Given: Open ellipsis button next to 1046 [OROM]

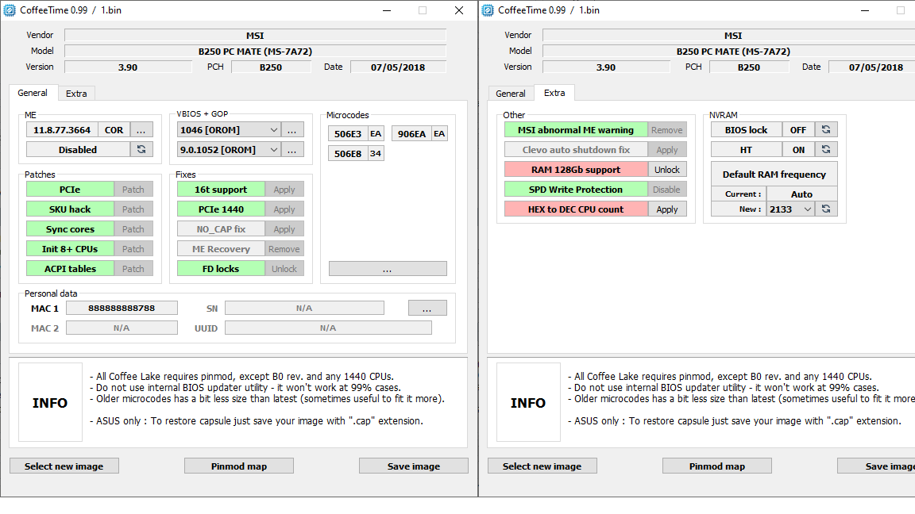Looking at the screenshot, I should (292, 130).
